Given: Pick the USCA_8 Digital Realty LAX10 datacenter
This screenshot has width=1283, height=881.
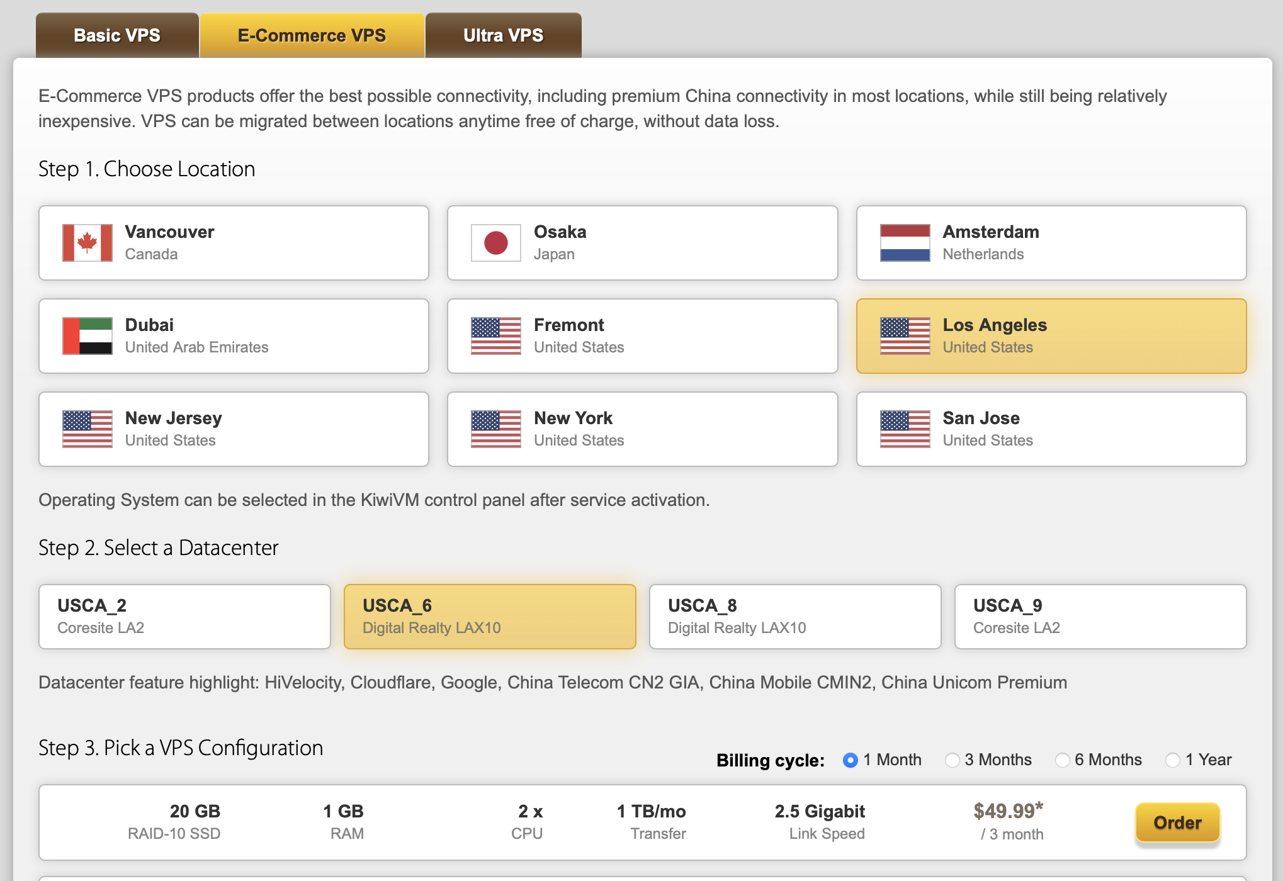Looking at the screenshot, I should [x=794, y=616].
